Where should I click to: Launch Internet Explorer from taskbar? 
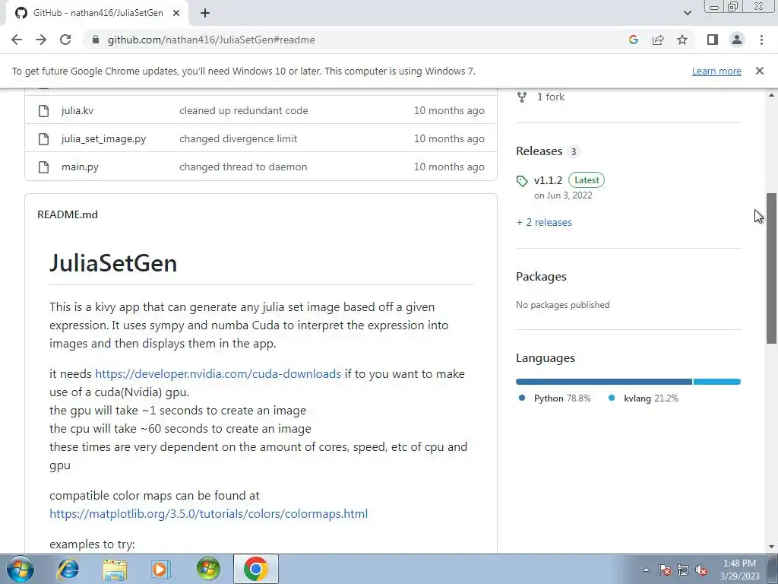coord(68,569)
